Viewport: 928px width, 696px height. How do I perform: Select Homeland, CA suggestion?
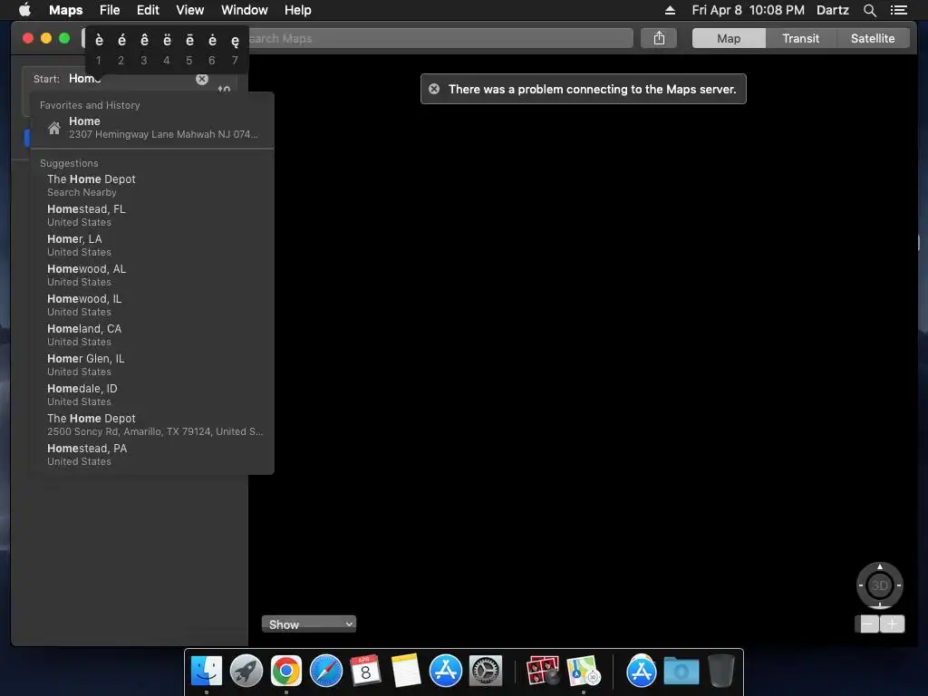(152, 335)
